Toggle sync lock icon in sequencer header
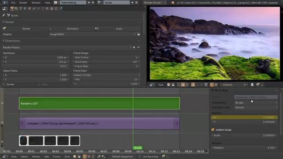This screenshot has width=283, height=159. click(x=79, y=156)
